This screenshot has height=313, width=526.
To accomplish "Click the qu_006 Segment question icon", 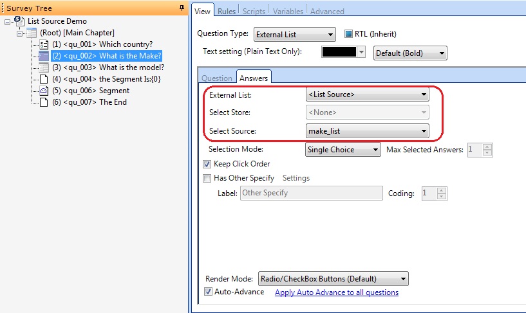I will 44,91.
